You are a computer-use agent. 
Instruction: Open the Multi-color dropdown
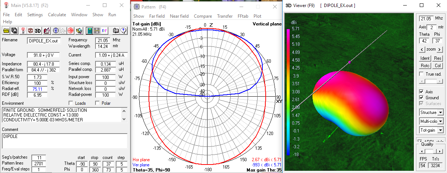pos(431,121)
